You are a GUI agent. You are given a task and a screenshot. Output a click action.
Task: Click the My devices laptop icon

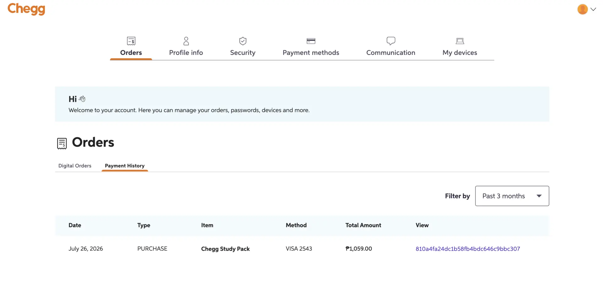click(460, 41)
